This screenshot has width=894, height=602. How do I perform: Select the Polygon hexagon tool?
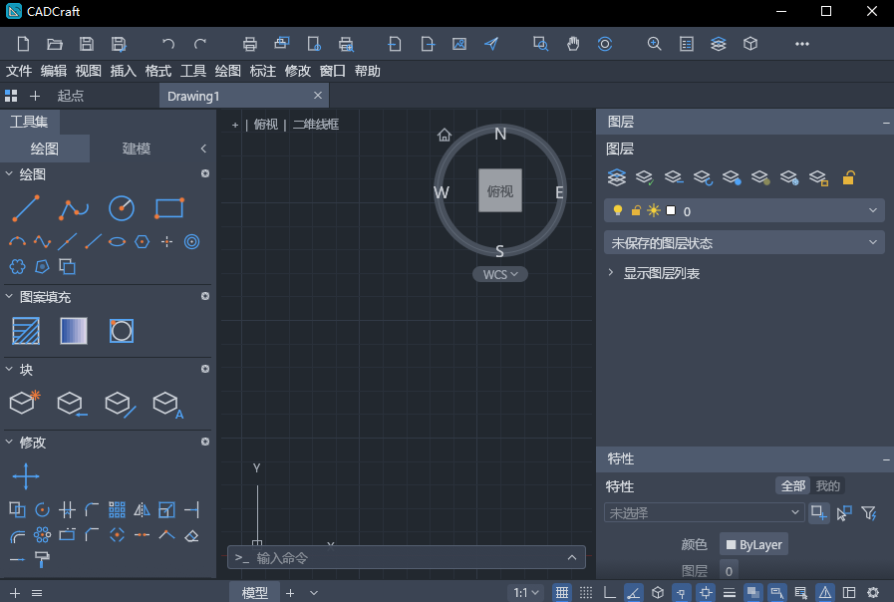(142, 242)
